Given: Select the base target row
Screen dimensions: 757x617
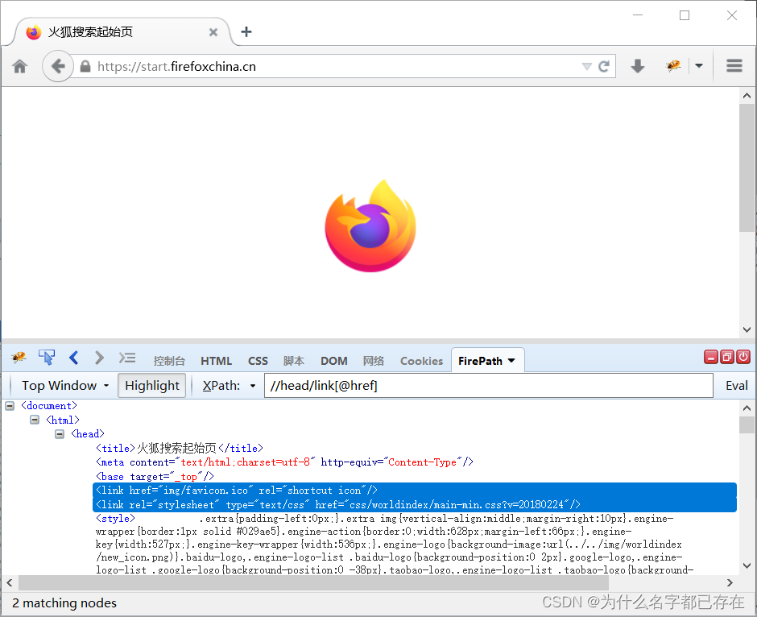Looking at the screenshot, I should point(155,477).
